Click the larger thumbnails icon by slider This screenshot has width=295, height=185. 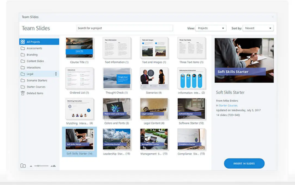[53, 166]
